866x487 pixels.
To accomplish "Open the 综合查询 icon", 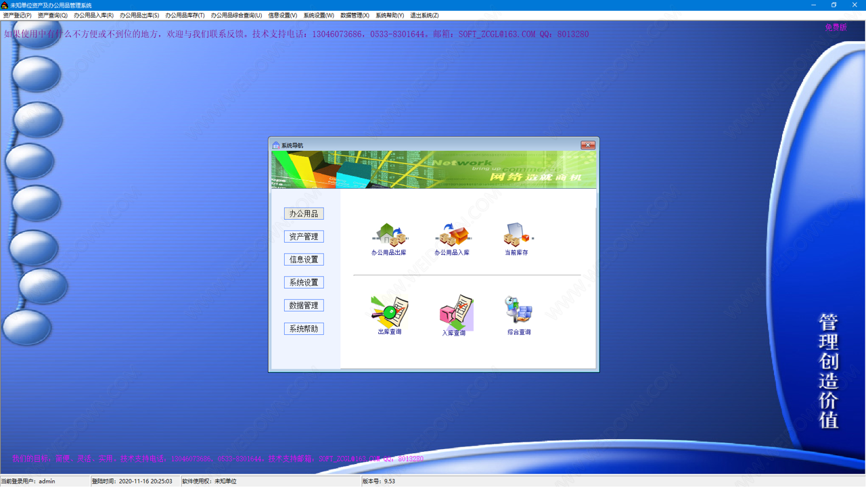I will [x=519, y=315].
